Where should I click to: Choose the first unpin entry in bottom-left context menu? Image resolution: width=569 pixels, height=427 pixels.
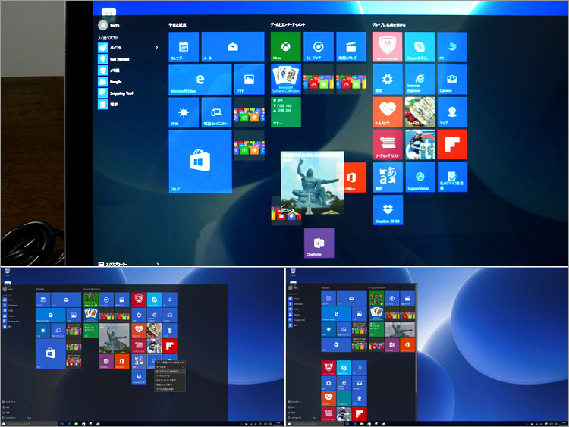170,363
